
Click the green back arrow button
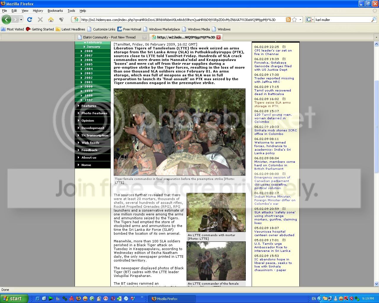point(7,20)
